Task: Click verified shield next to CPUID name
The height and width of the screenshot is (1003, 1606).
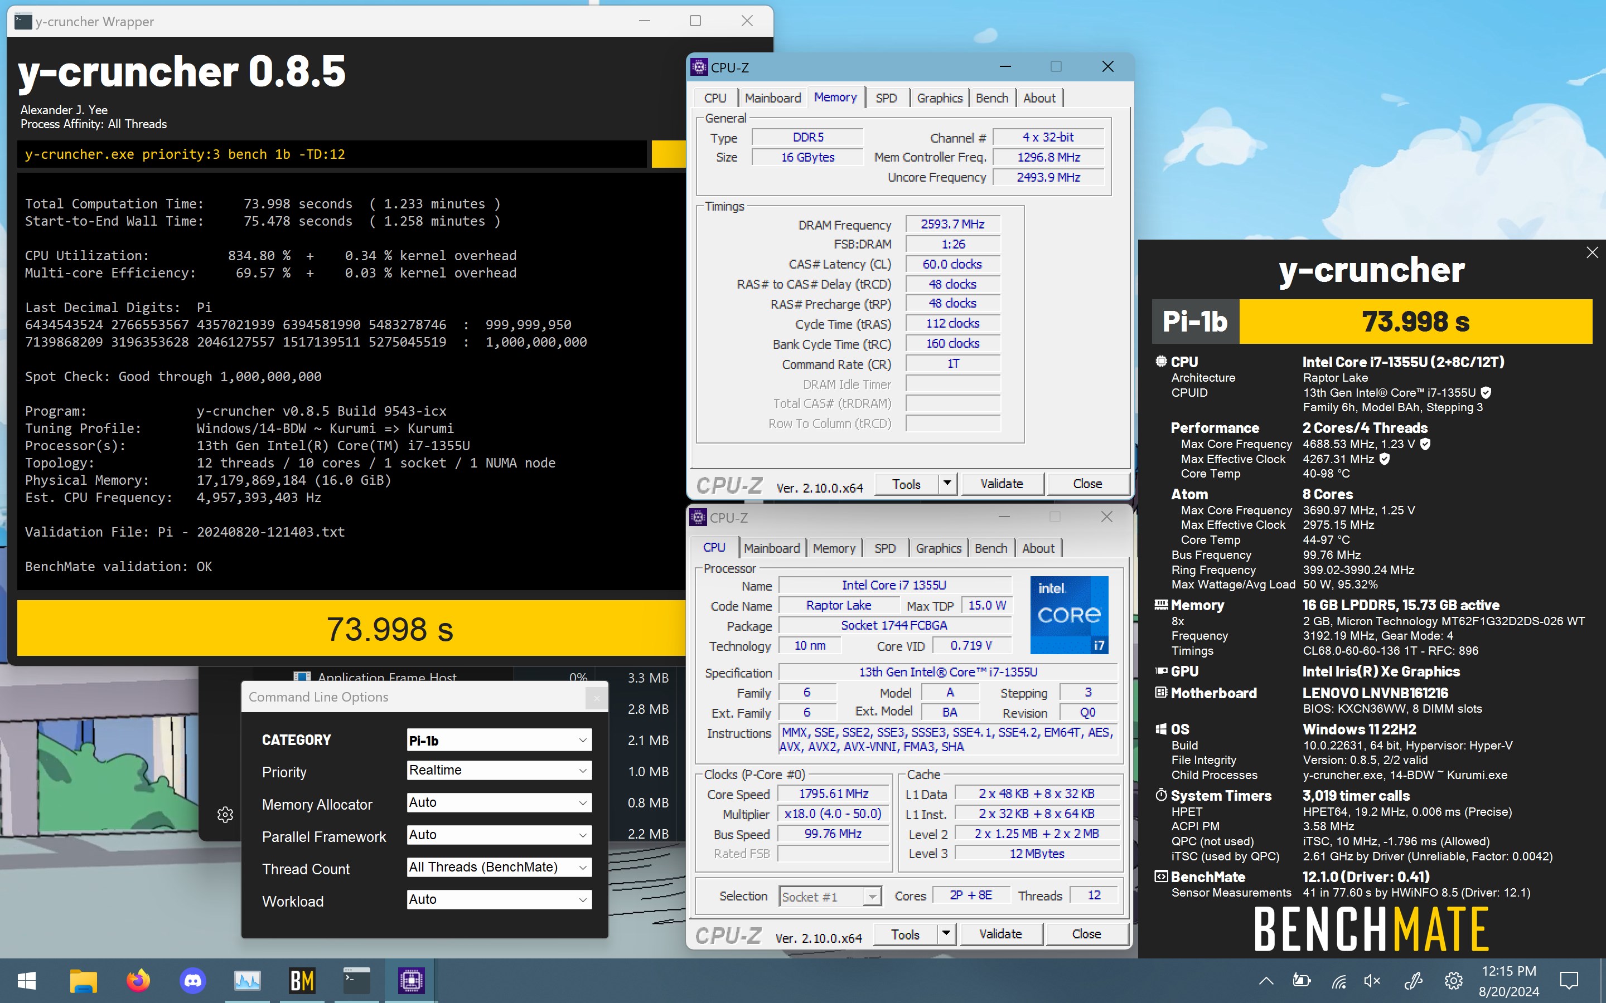Action: point(1486,393)
